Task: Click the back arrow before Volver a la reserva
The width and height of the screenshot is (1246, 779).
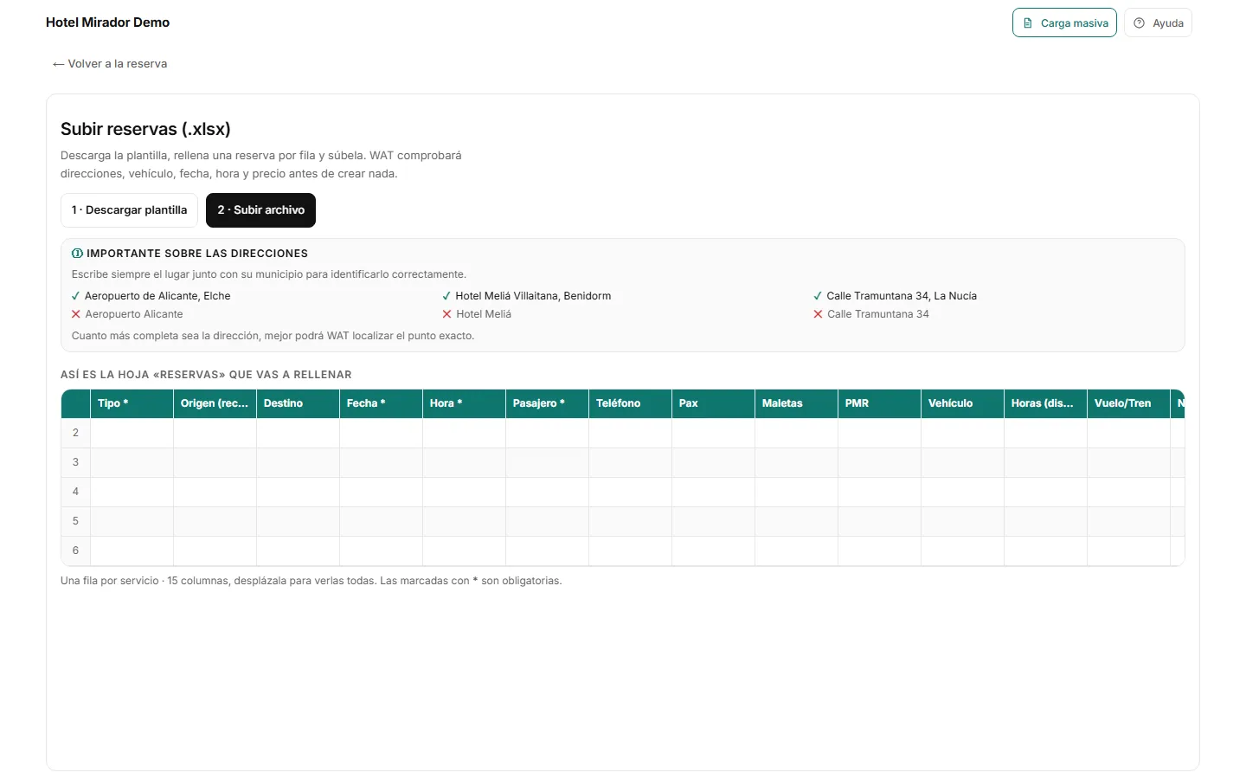Action: (58, 64)
